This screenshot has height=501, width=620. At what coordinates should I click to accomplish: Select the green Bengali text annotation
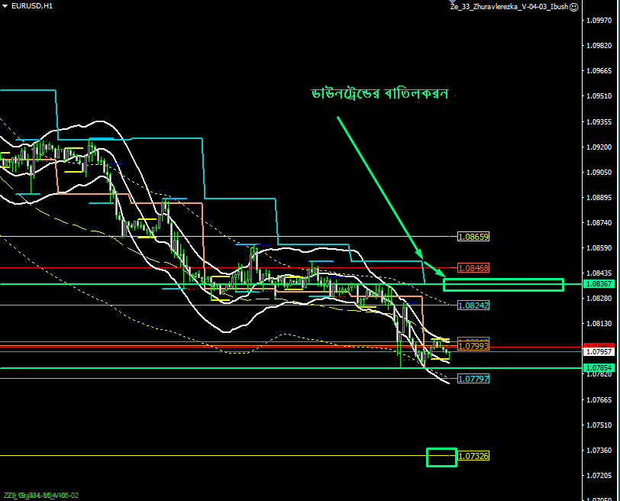point(379,94)
